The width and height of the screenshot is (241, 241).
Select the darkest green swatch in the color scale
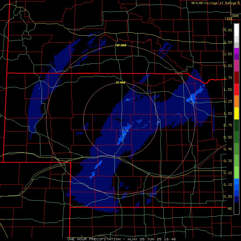(x=236, y=125)
